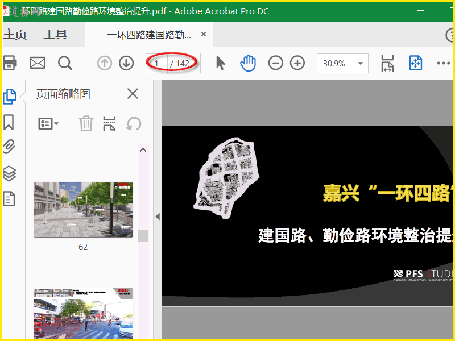
Task: Open the layers pane
Action: (9, 173)
